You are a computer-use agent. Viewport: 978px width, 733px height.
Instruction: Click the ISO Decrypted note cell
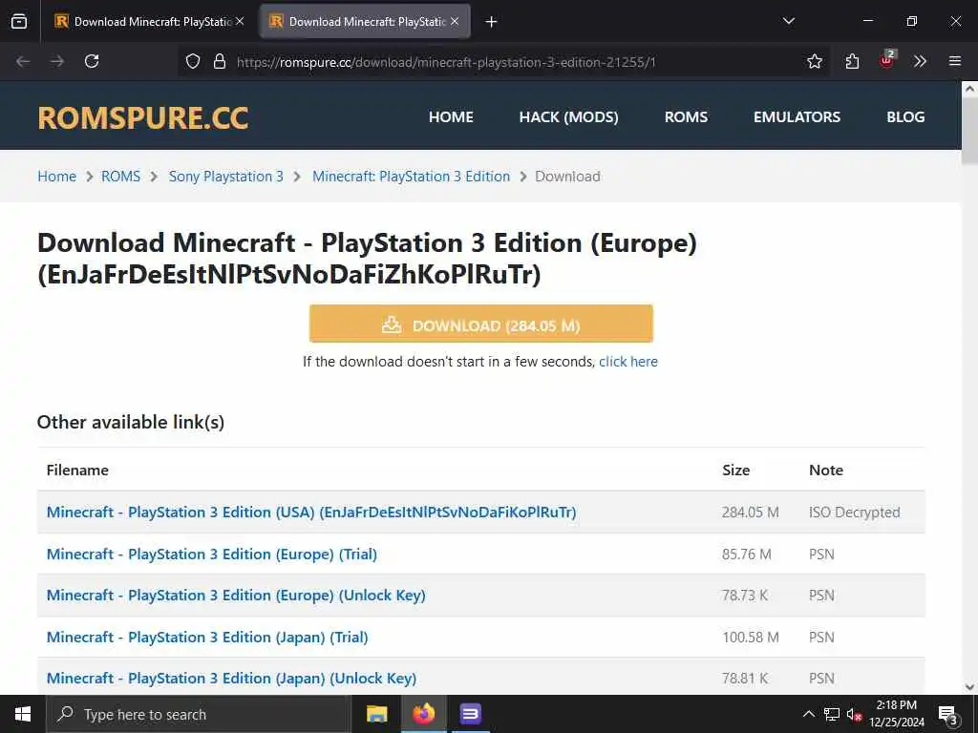pyautogui.click(x=855, y=513)
